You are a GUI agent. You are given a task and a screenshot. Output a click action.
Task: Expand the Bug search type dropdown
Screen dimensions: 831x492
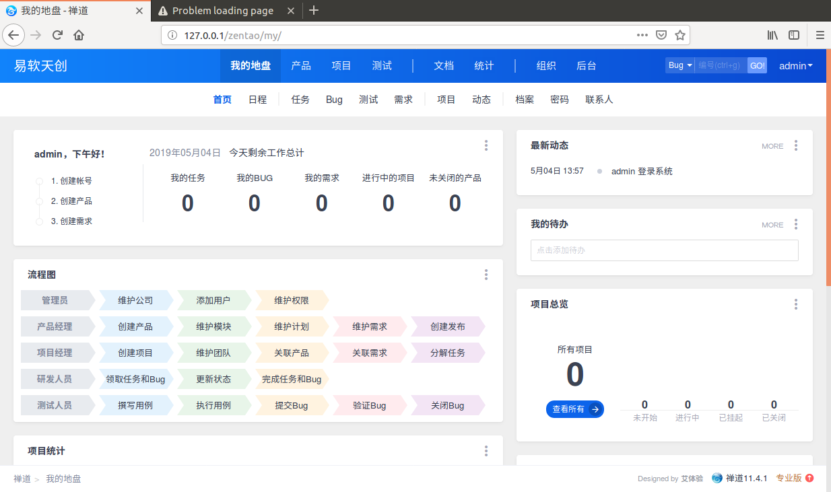pos(679,65)
